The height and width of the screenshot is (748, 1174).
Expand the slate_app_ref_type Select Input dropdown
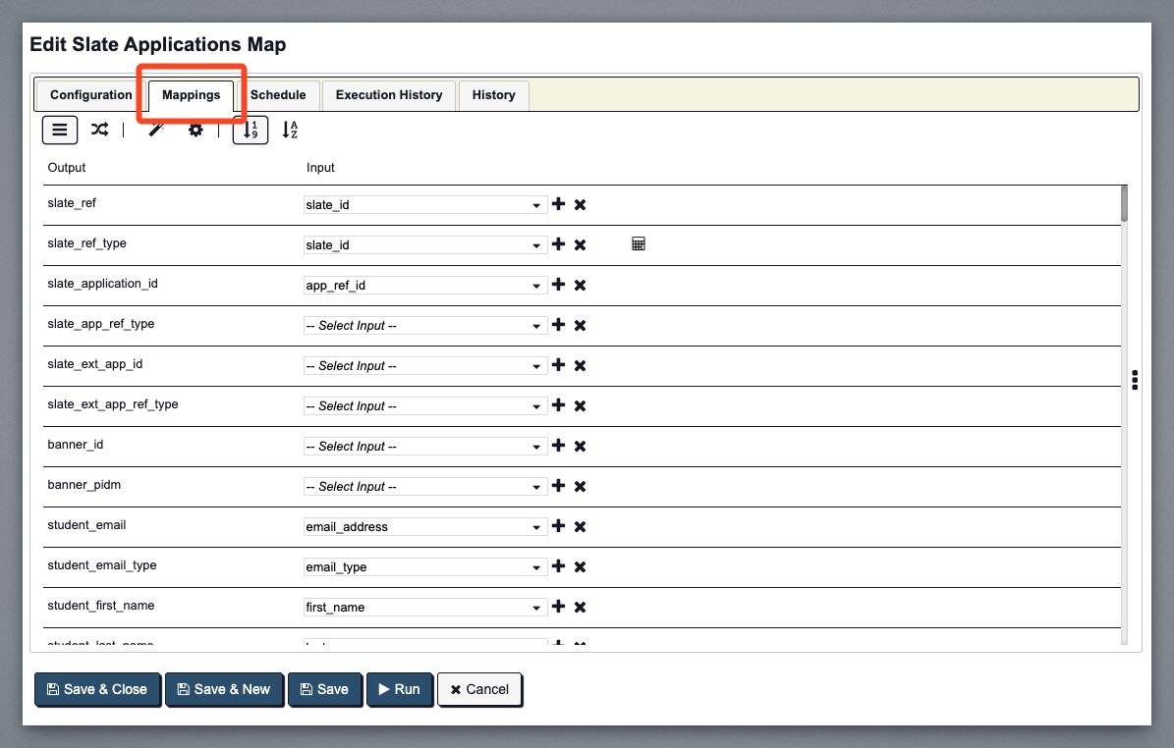pos(424,326)
